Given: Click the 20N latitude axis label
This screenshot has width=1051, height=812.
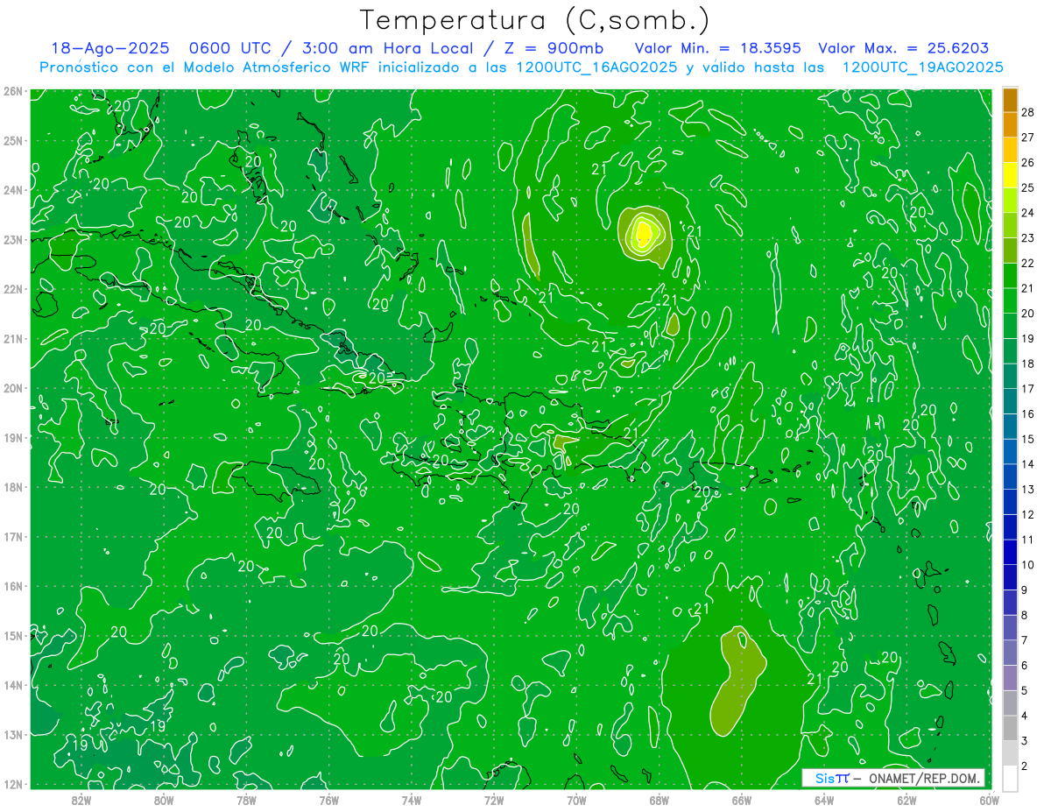Looking at the screenshot, I should click(12, 388).
